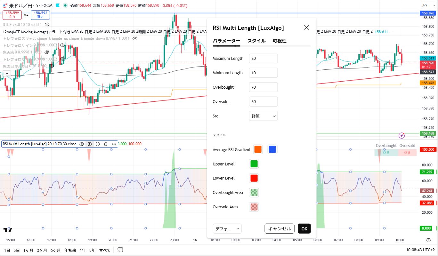Switch to the スタイル tab
The width and height of the screenshot is (438, 256).
point(256,41)
